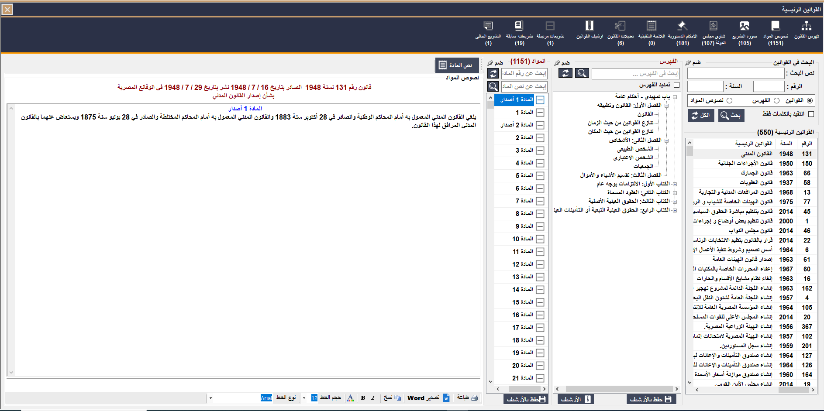Open laws archive (ارشيف القوانين) icon
This screenshot has width=824, height=411.
[590, 27]
